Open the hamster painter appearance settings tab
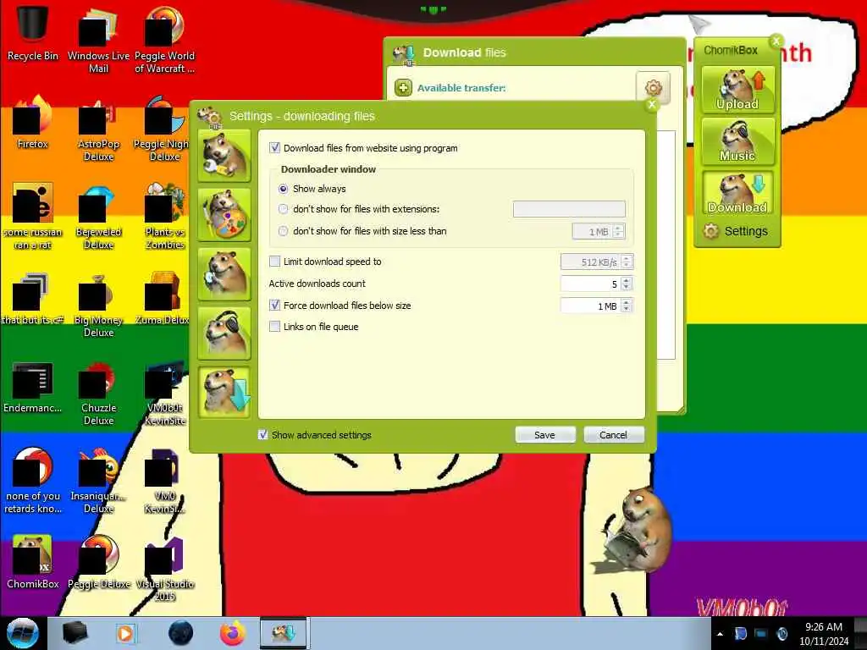This screenshot has width=867, height=650. (x=224, y=214)
